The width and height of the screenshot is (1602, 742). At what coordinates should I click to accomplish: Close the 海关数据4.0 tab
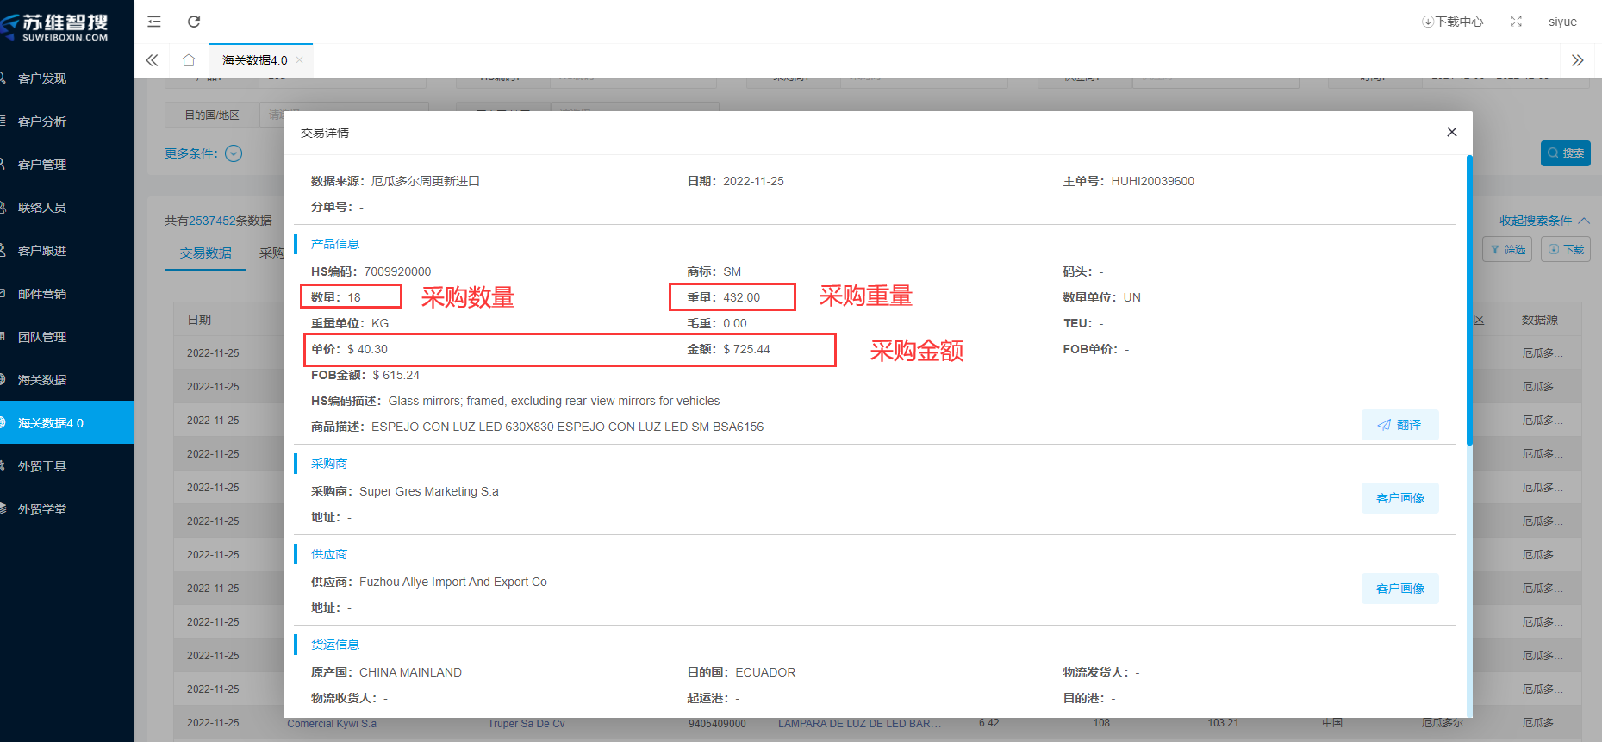pos(300,60)
